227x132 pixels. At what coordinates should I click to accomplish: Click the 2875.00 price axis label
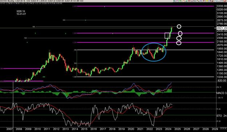tap(222, 20)
